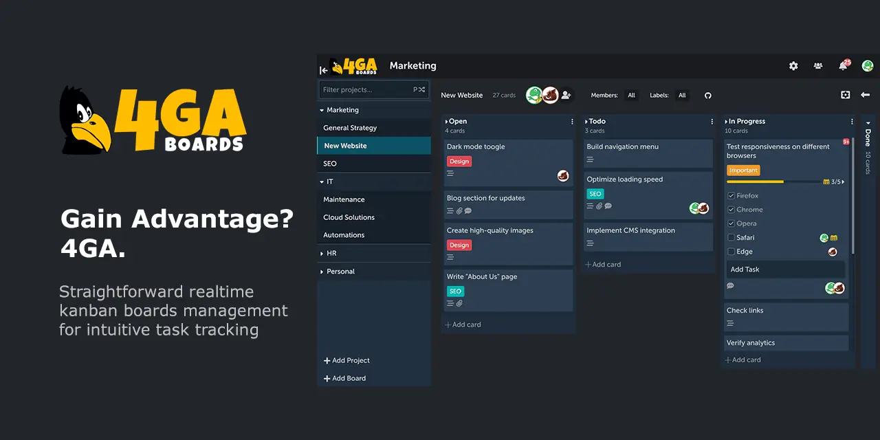Click the yellow due-date icon on the Safari task
Viewport: 880px width, 440px height.
(833, 238)
